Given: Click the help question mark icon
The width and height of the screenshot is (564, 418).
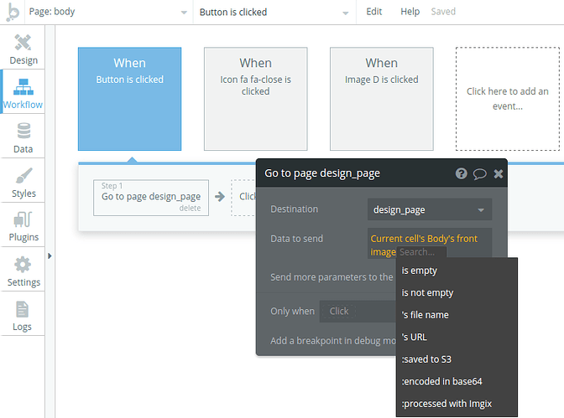Looking at the screenshot, I should pos(461,173).
